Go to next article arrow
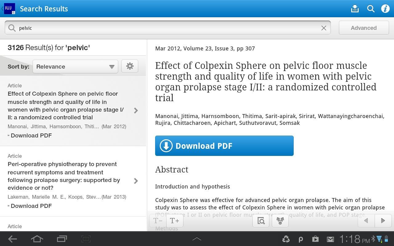Image resolution: width=394 pixels, height=246 pixels. click(x=383, y=221)
